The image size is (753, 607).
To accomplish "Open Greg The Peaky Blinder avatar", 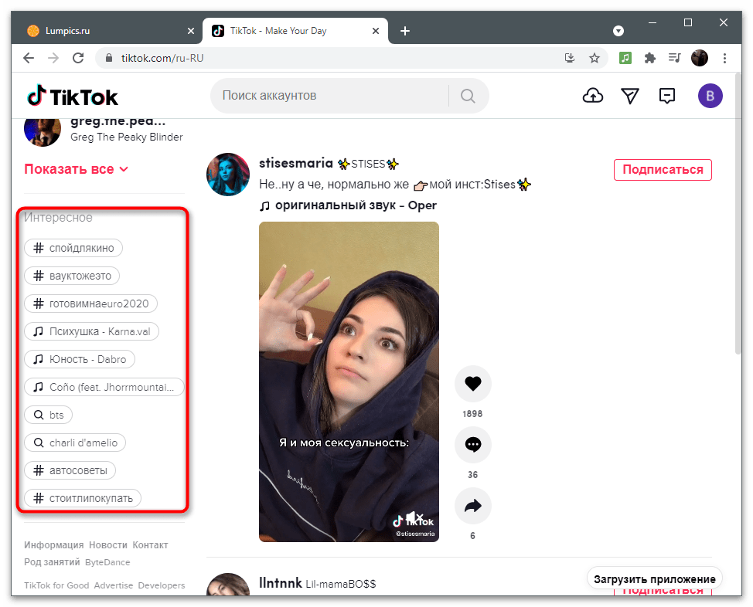I will click(43, 131).
